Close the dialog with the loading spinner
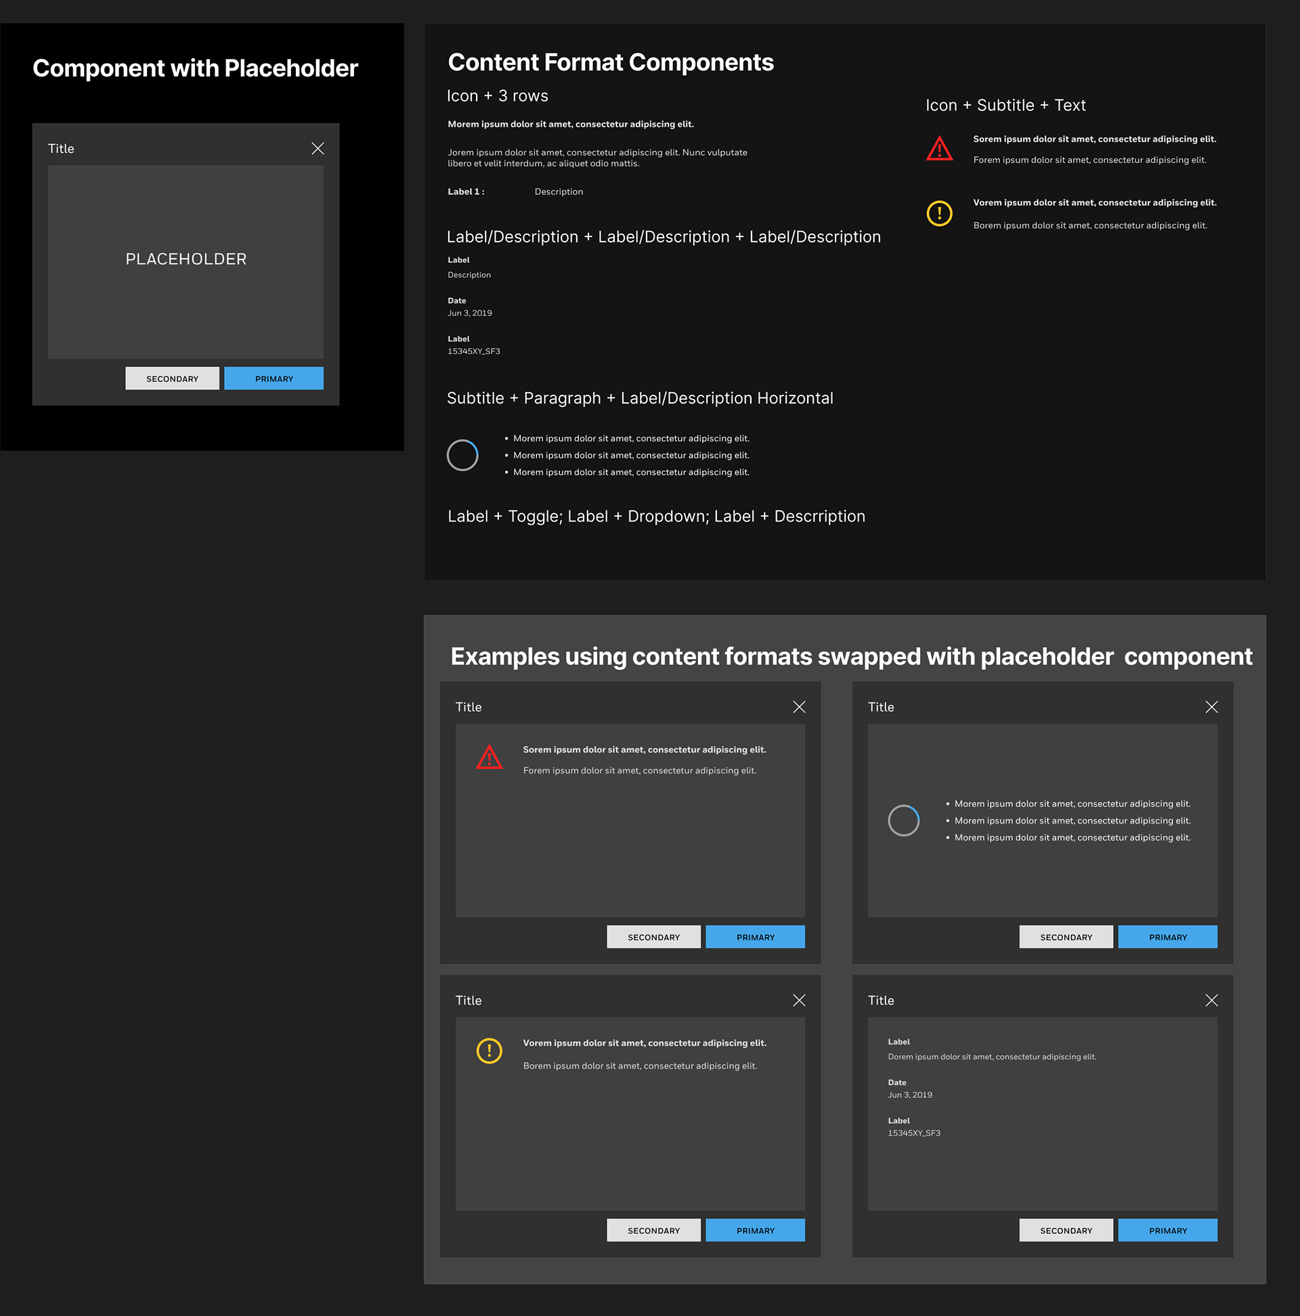 coord(1211,707)
